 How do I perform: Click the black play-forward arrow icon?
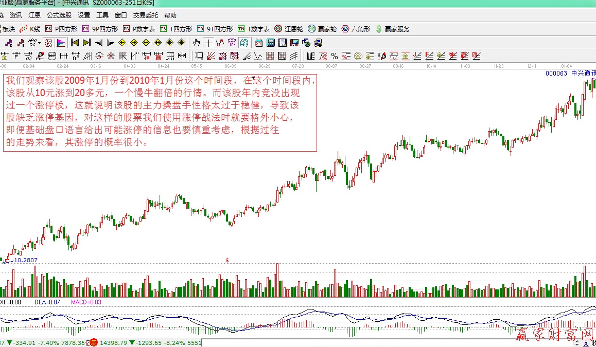tap(110, 43)
